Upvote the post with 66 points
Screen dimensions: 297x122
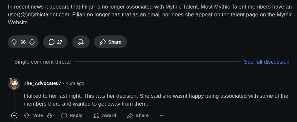tap(14, 42)
